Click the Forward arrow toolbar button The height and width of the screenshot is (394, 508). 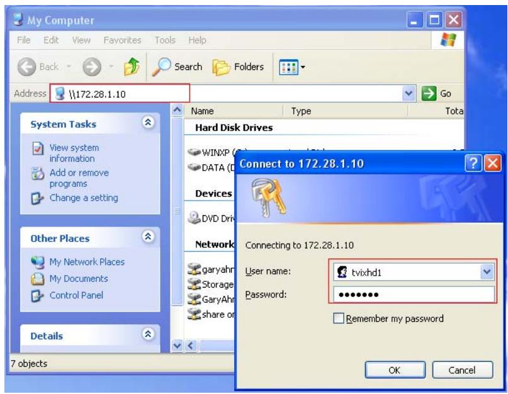click(92, 67)
